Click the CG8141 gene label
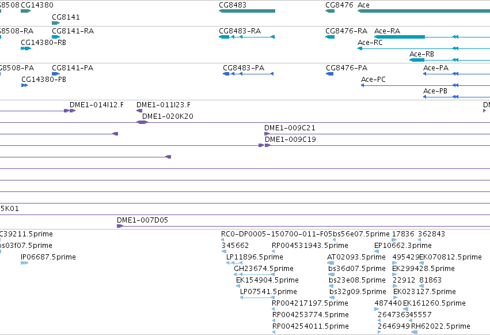Image resolution: width=490 pixels, height=335 pixels. point(66,17)
